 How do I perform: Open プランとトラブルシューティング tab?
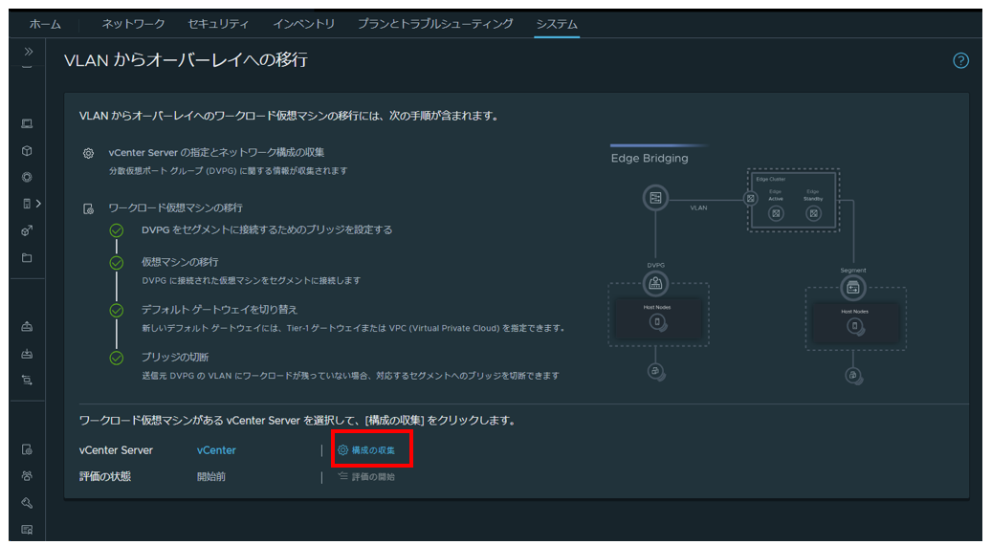pos(435,24)
